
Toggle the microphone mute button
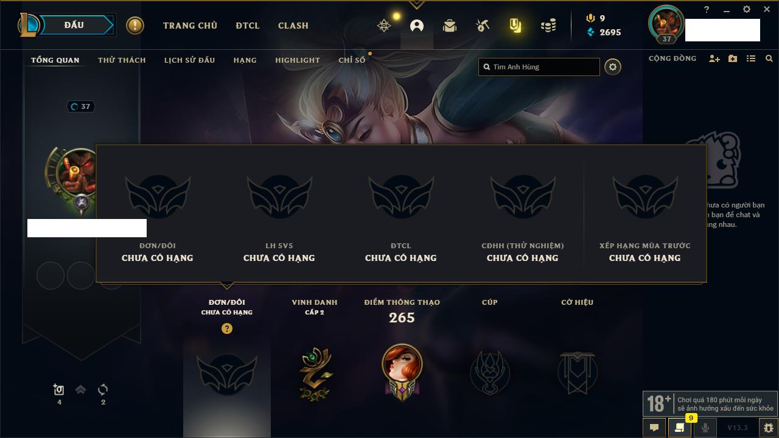click(x=705, y=428)
